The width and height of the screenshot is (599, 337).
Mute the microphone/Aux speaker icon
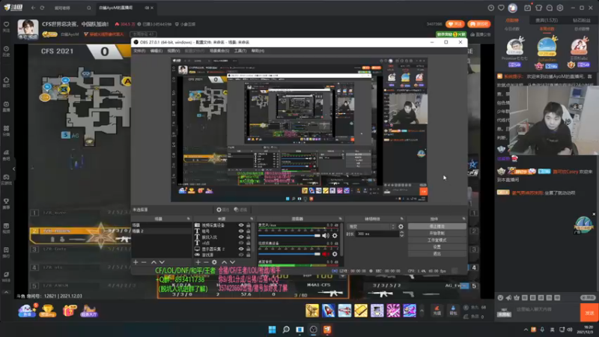tap(326, 236)
